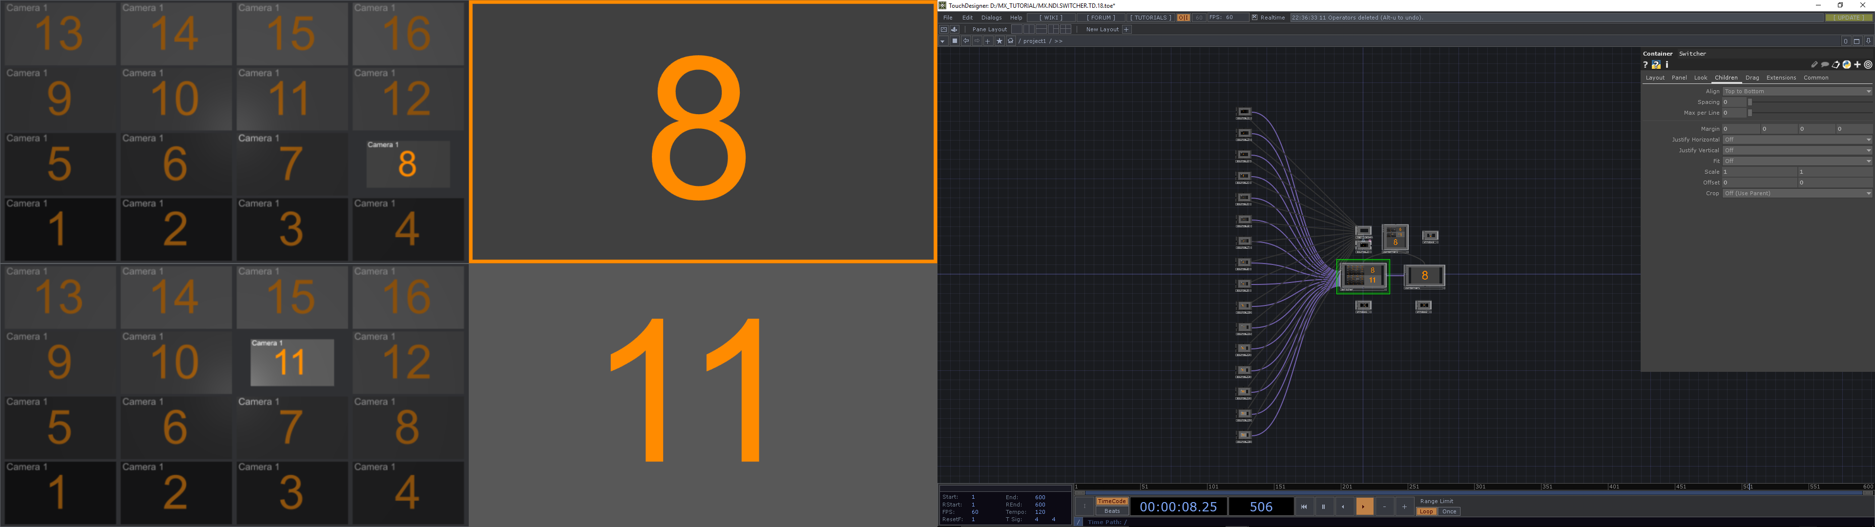Select Camera 11 thumbnail in lower grid

[x=292, y=363]
